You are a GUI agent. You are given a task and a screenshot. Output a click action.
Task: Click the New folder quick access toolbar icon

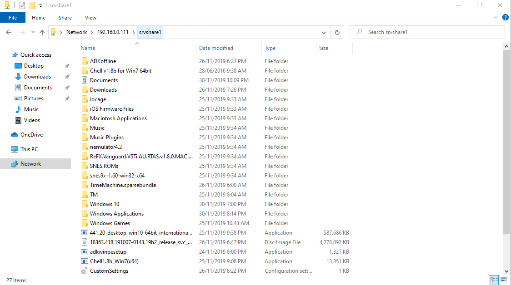(x=32, y=5)
